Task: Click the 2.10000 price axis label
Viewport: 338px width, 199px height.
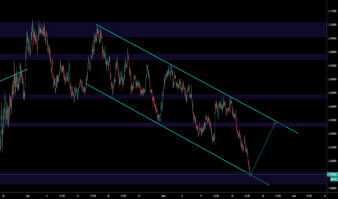Action: (332, 25)
